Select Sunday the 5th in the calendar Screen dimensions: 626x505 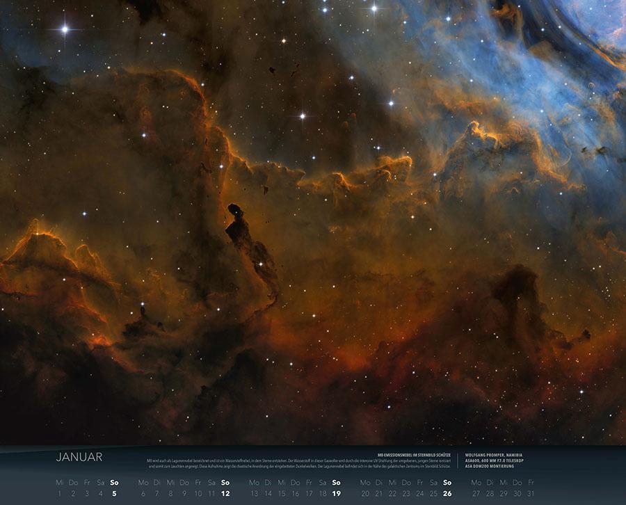(114, 493)
